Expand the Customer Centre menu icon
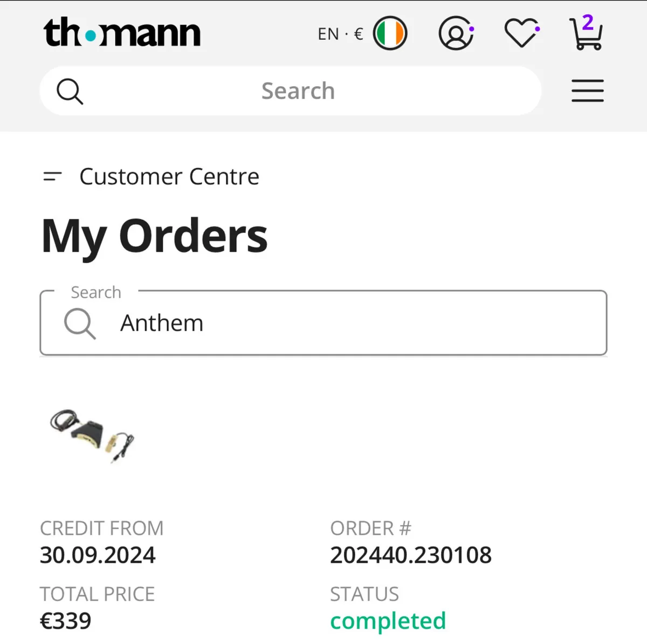 (52, 176)
